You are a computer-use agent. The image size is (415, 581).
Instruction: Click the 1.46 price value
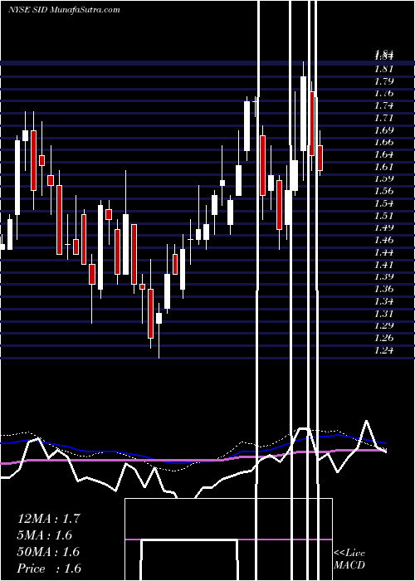(383, 240)
